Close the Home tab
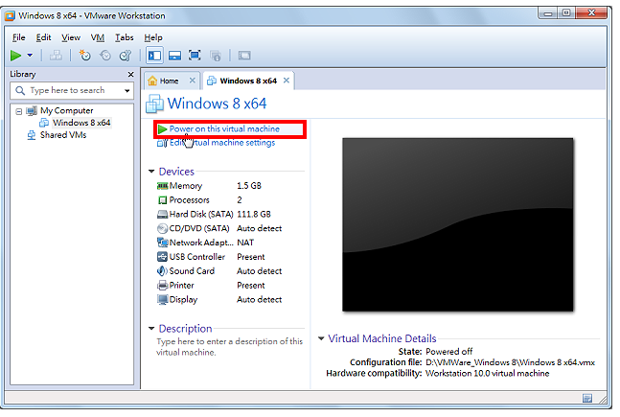 (193, 81)
